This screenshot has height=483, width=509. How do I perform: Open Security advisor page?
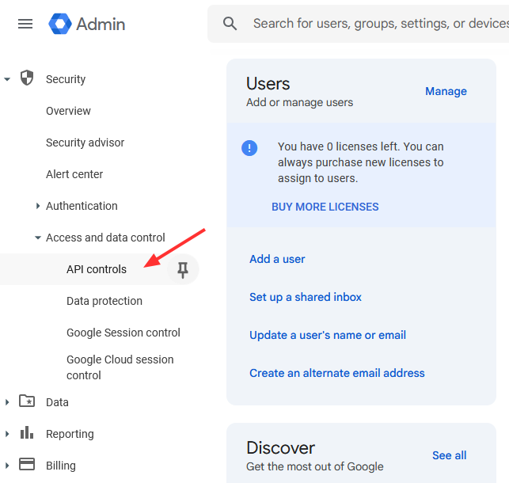click(85, 143)
